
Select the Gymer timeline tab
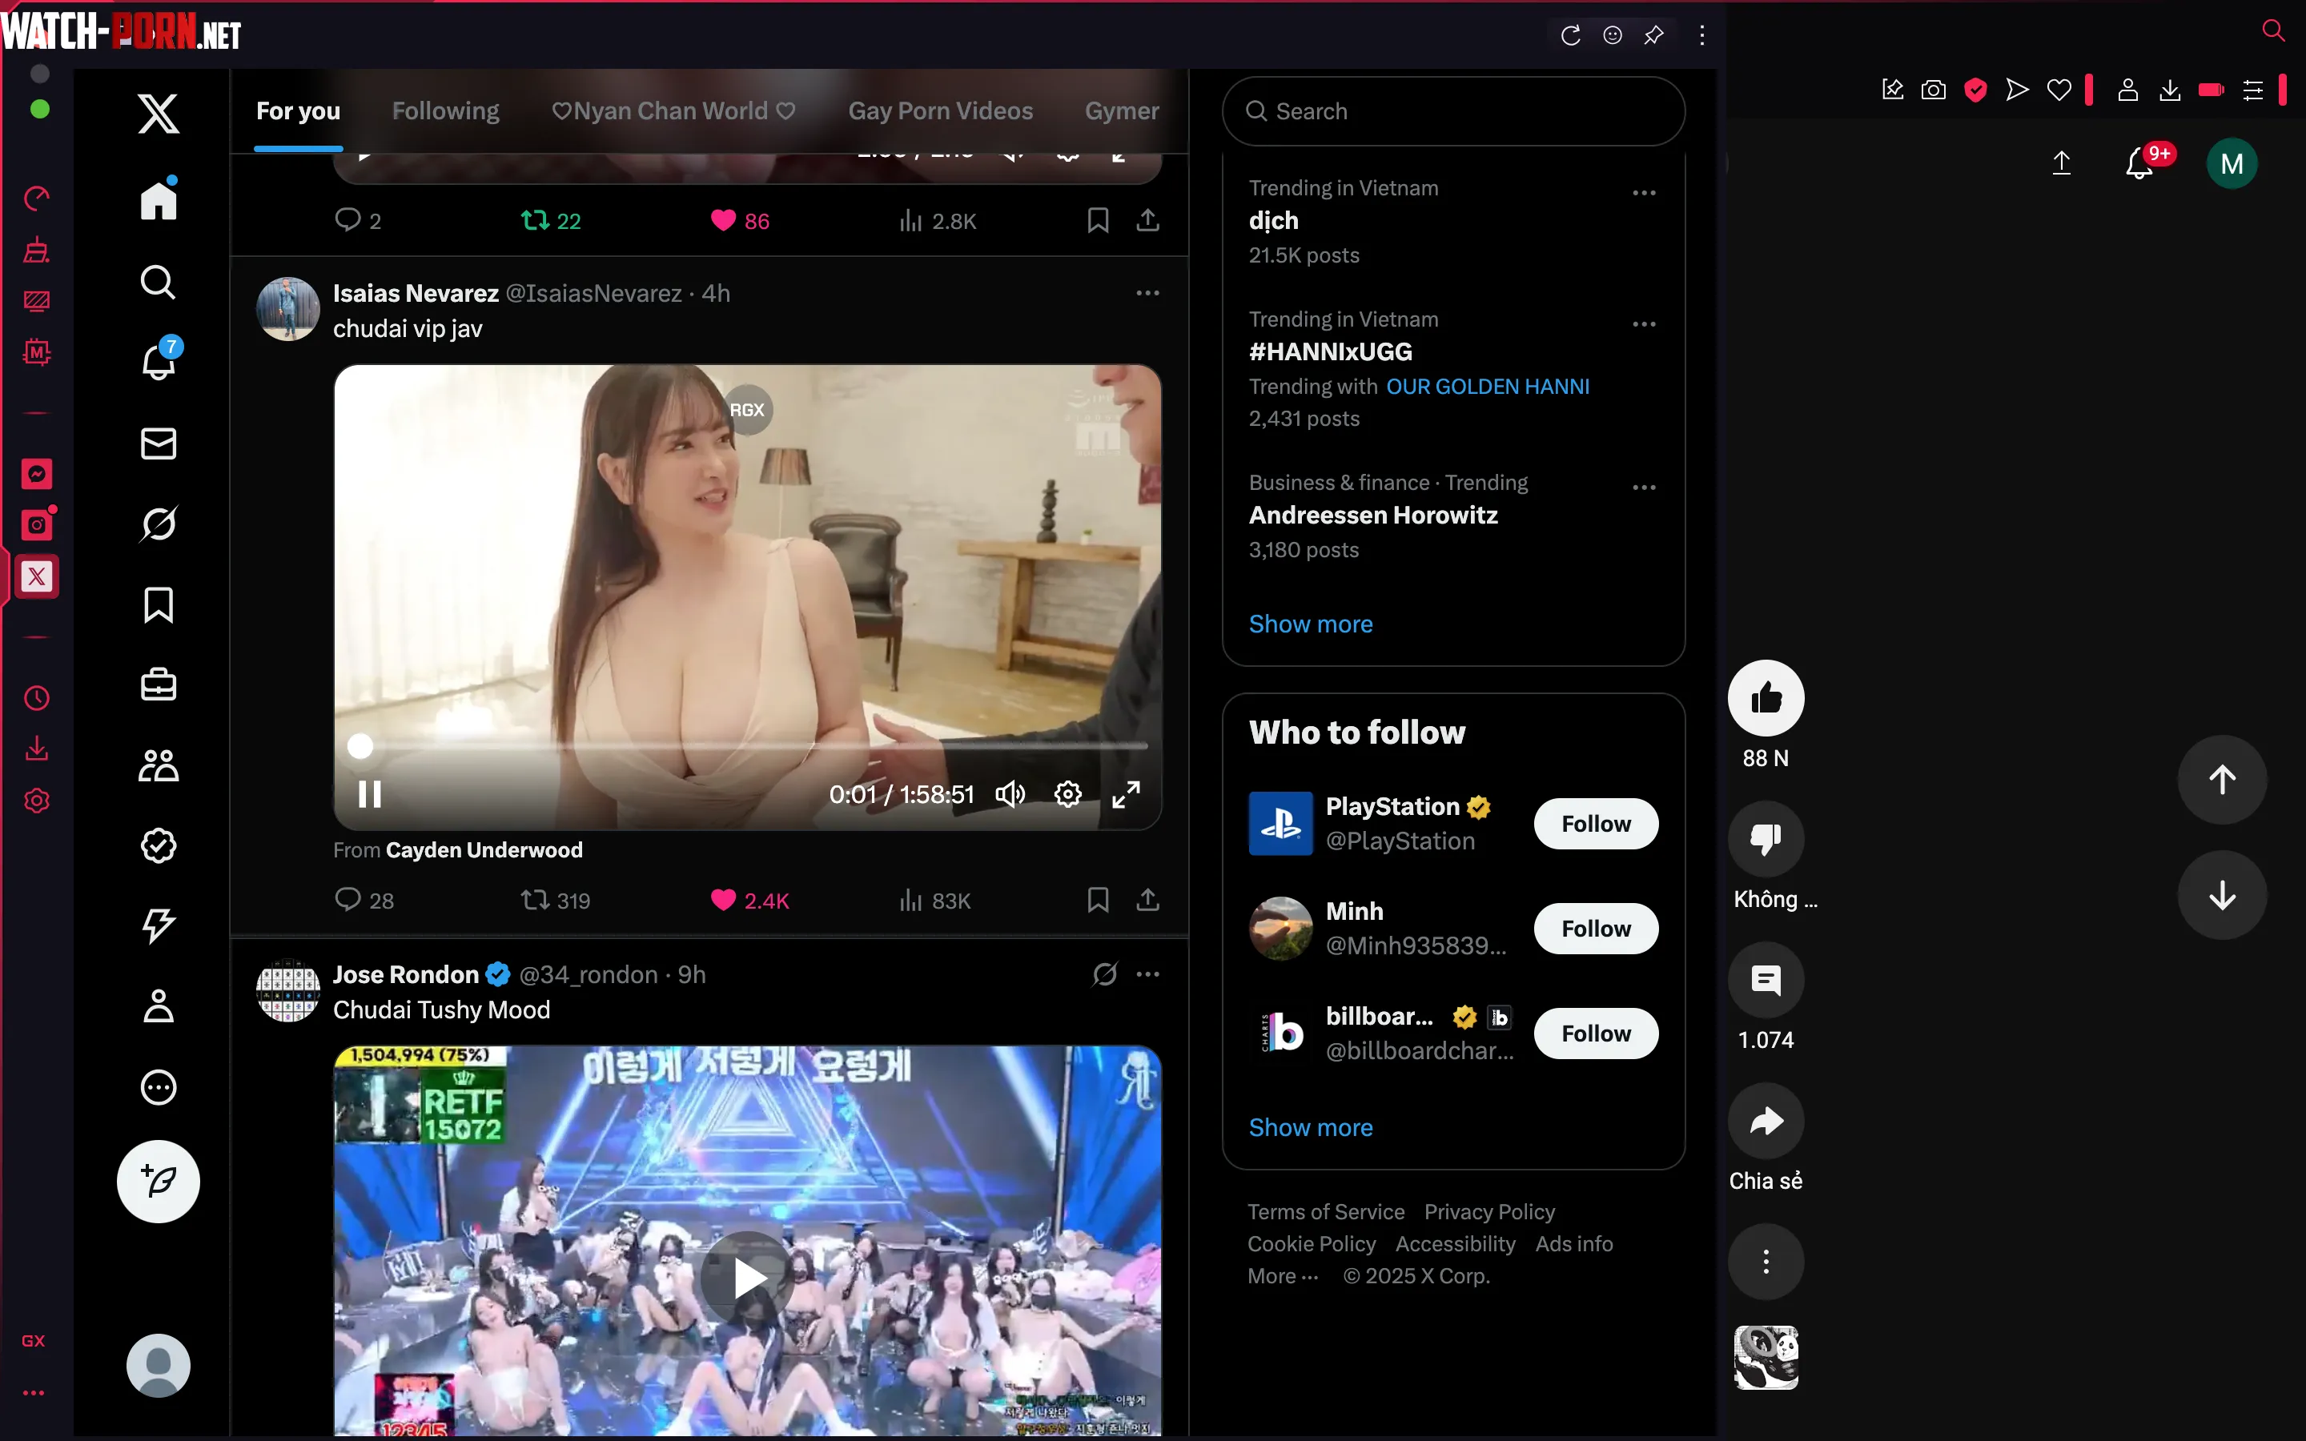click(x=1122, y=110)
